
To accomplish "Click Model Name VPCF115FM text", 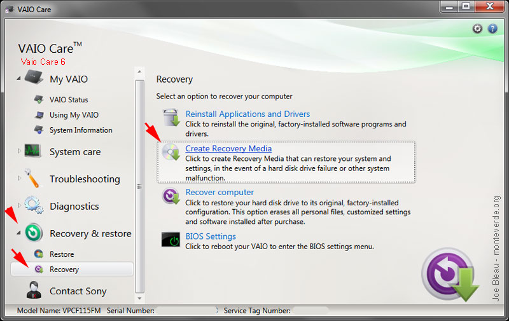I will coord(59,311).
